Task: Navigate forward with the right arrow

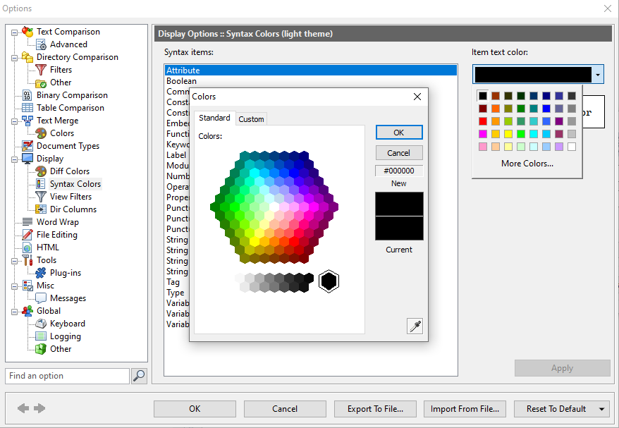Action: pyautogui.click(x=39, y=408)
